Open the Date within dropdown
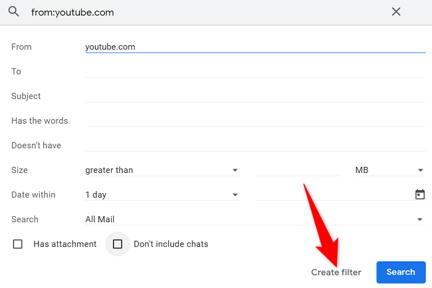This screenshot has width=432, height=288. [162, 195]
